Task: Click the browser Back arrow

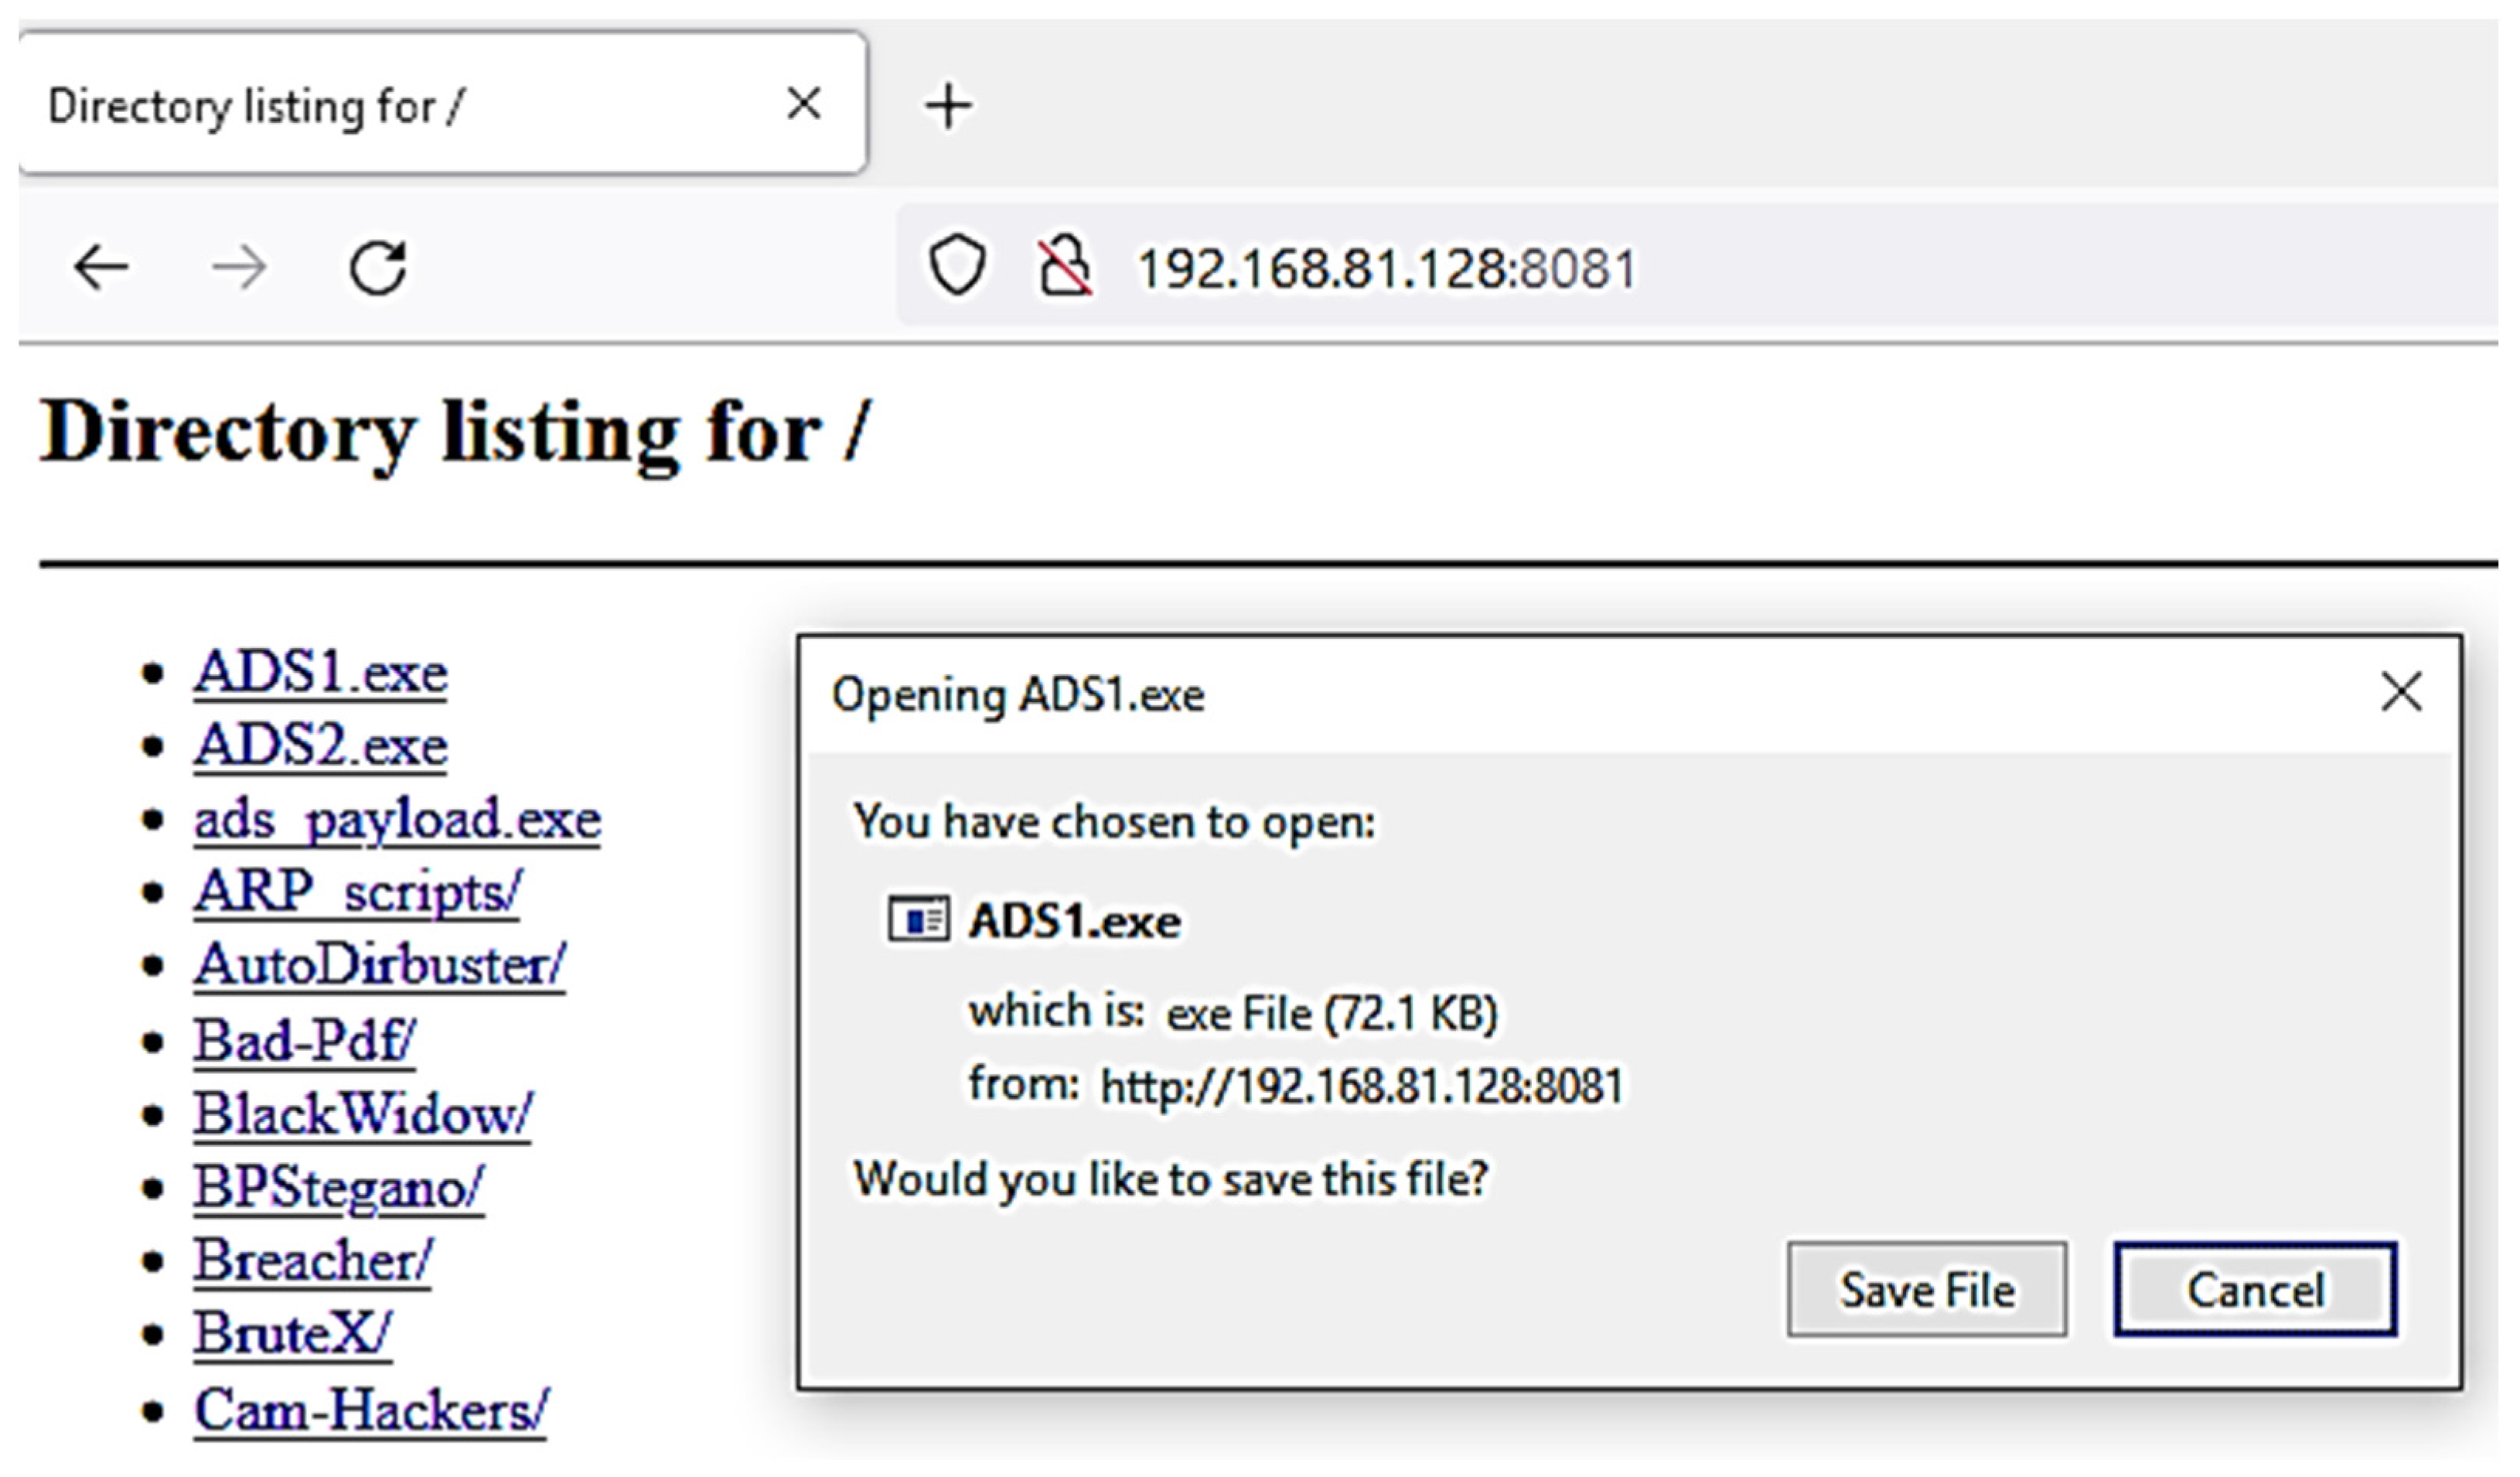Action: tap(101, 268)
